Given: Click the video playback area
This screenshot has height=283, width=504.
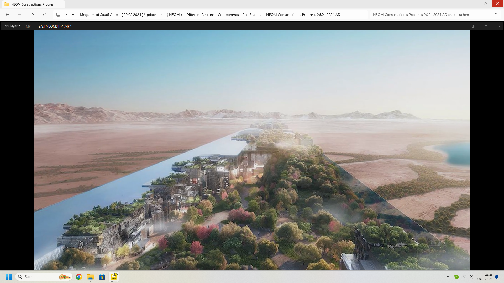Looking at the screenshot, I should [252, 150].
